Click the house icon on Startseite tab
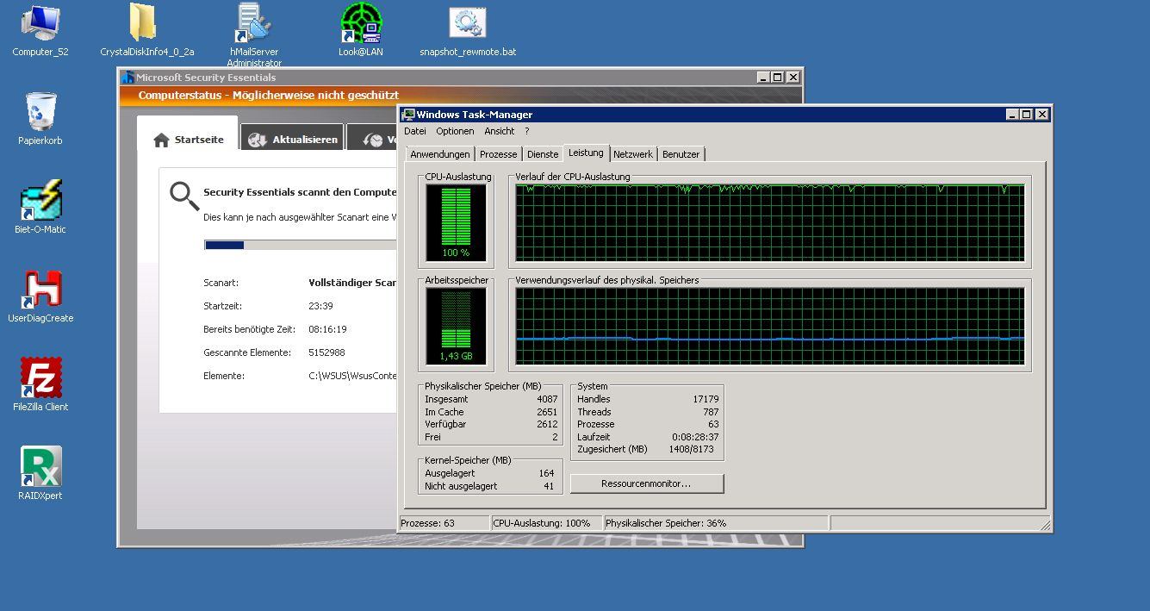1150x611 pixels. (161, 140)
